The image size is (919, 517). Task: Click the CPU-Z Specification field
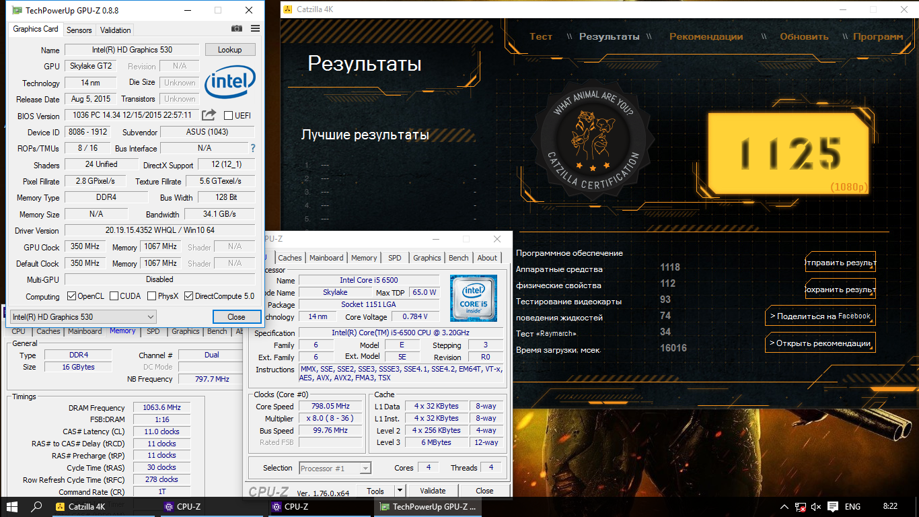(400, 333)
